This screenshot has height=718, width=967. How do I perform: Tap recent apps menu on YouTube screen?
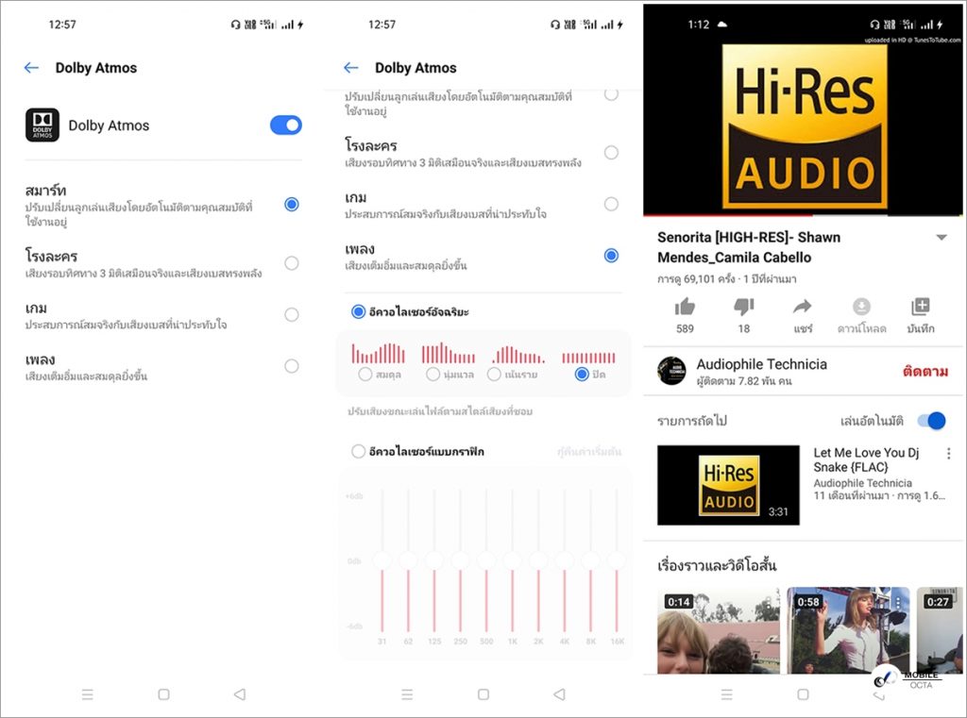click(x=727, y=694)
